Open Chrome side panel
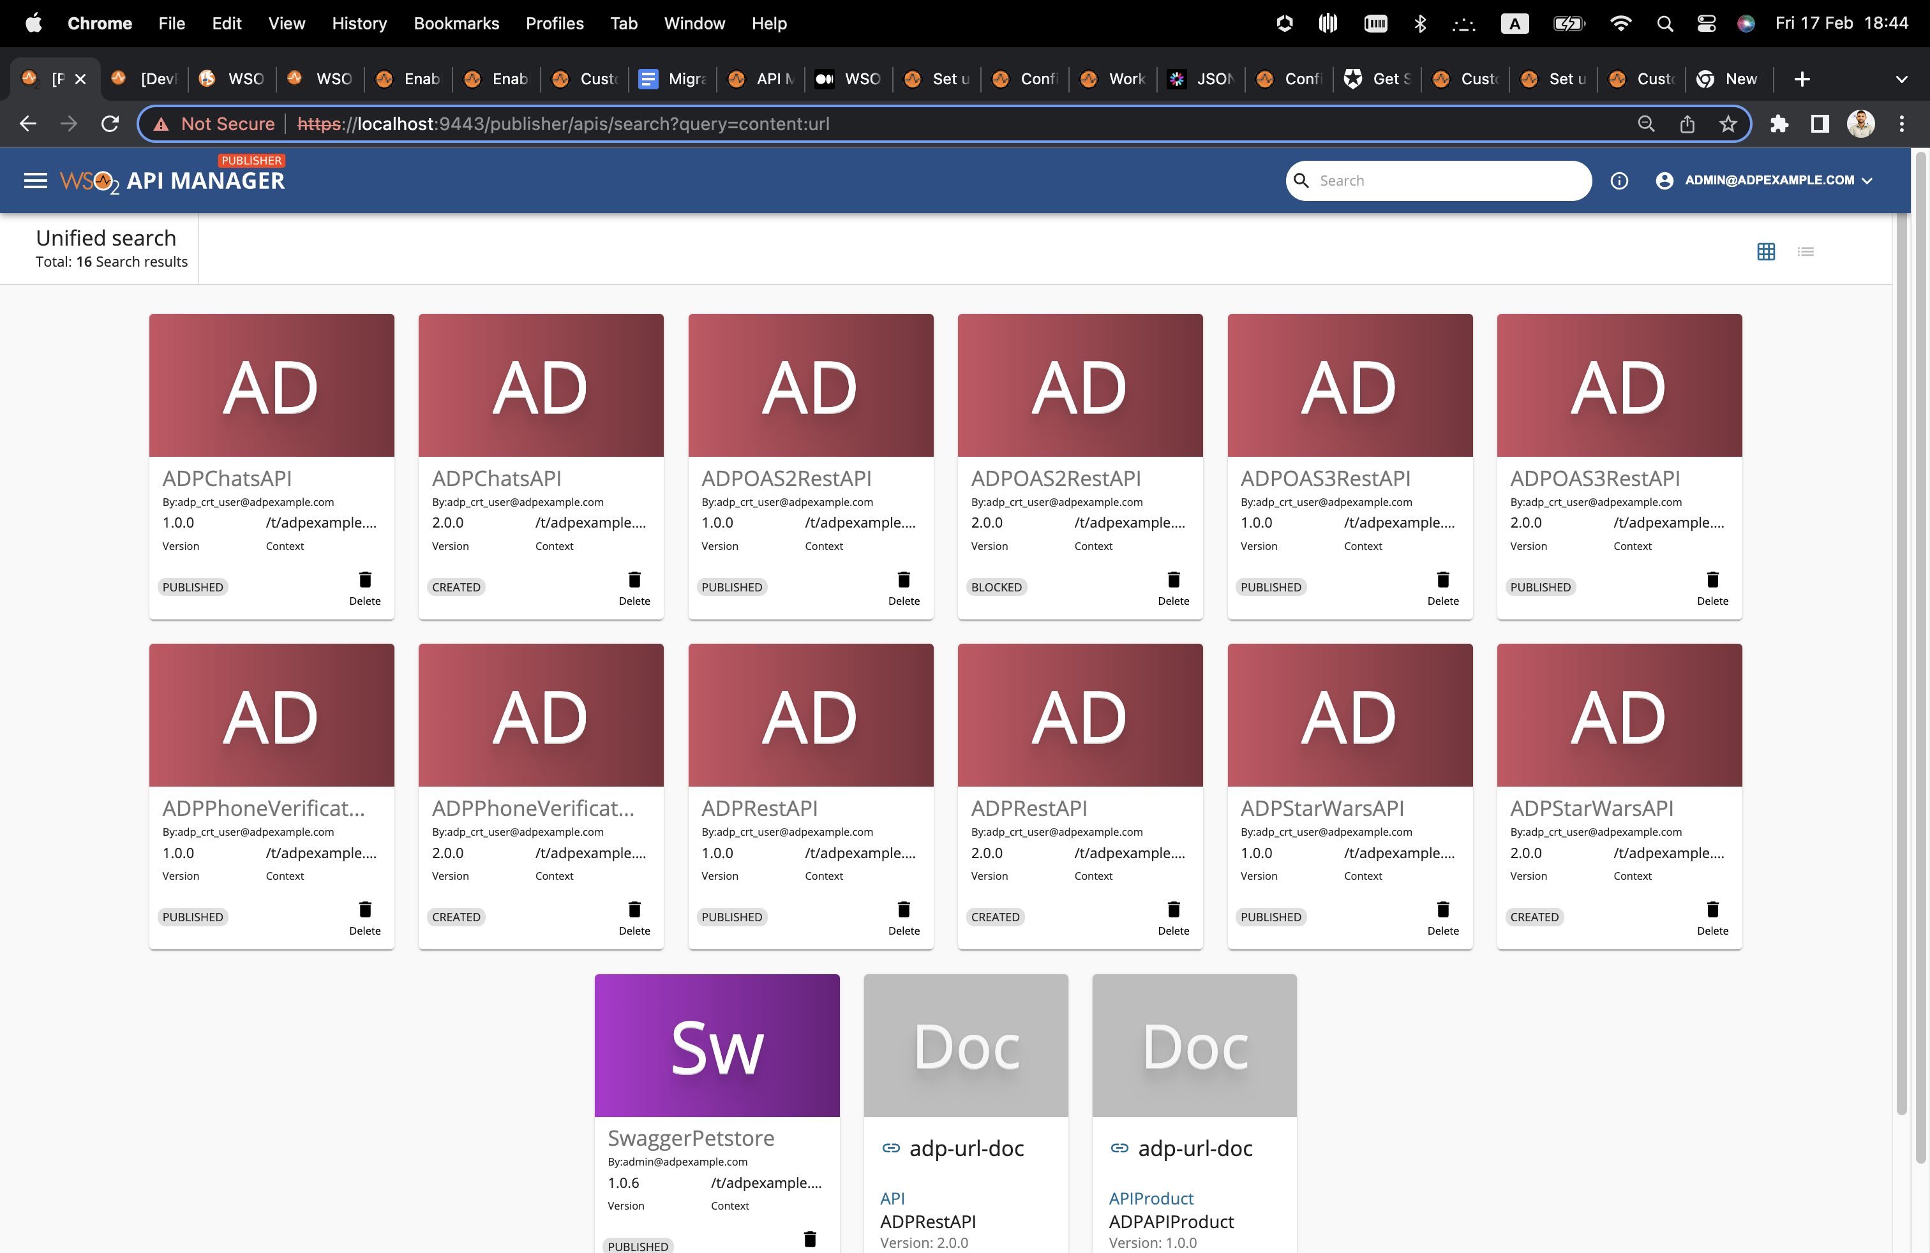The width and height of the screenshot is (1930, 1253). coord(1820,123)
